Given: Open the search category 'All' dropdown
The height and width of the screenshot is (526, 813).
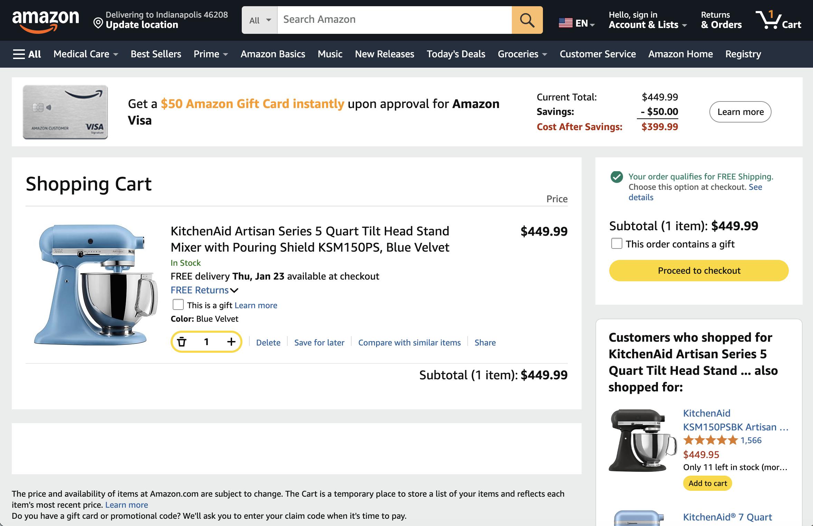Looking at the screenshot, I should 259,20.
